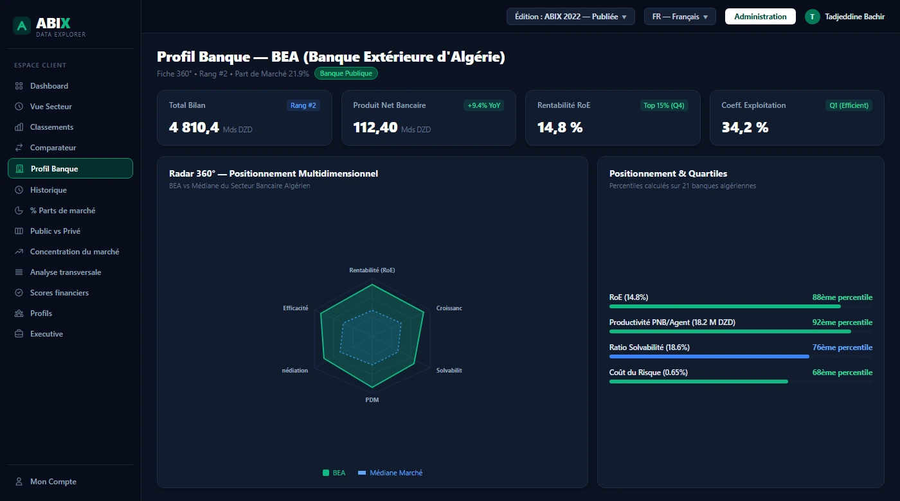Click the Banque Publique badge
The height and width of the screenshot is (501, 900).
[346, 73]
